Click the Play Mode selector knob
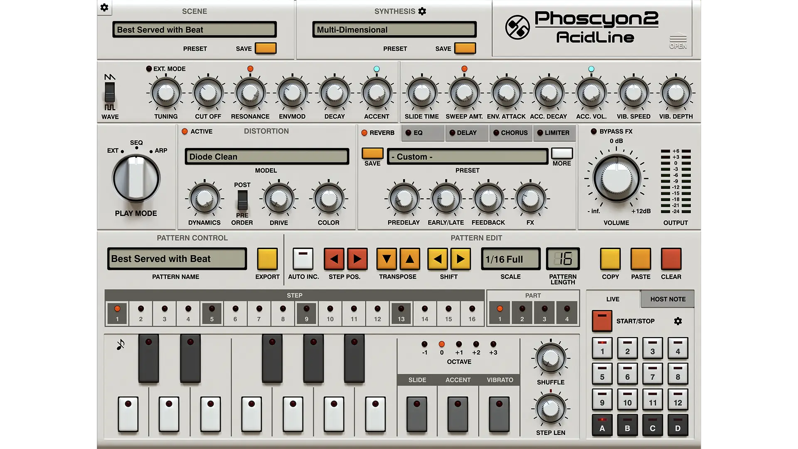Screen dimensions: 798x449 pyautogui.click(x=136, y=179)
